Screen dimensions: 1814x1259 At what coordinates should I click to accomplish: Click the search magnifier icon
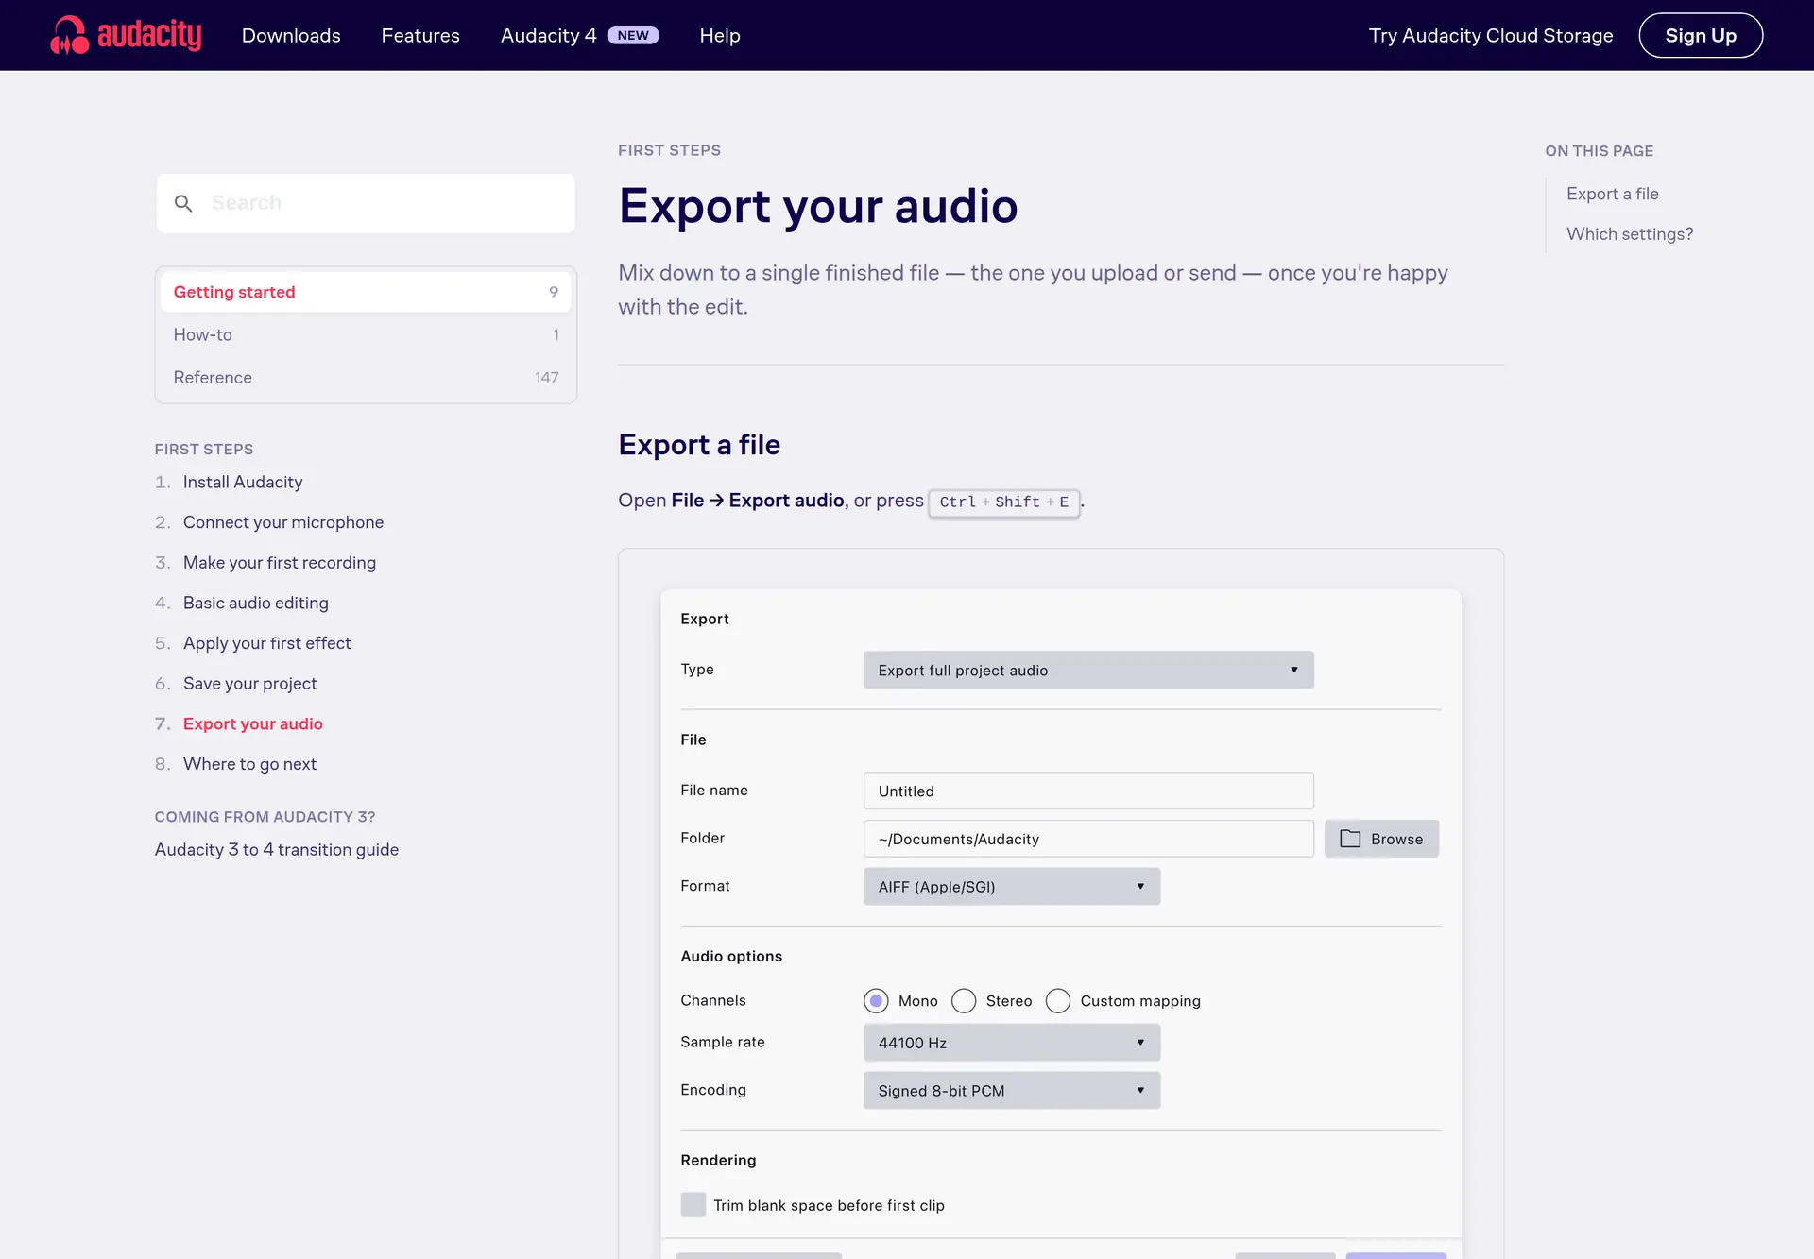coord(183,203)
